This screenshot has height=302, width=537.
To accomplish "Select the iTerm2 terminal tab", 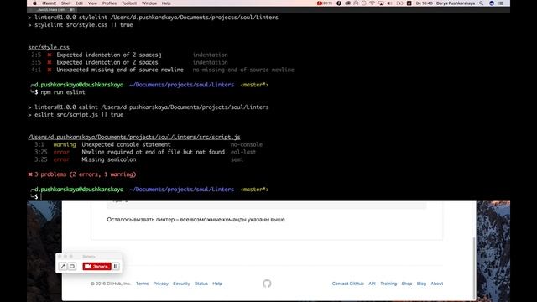I will point(52,10).
